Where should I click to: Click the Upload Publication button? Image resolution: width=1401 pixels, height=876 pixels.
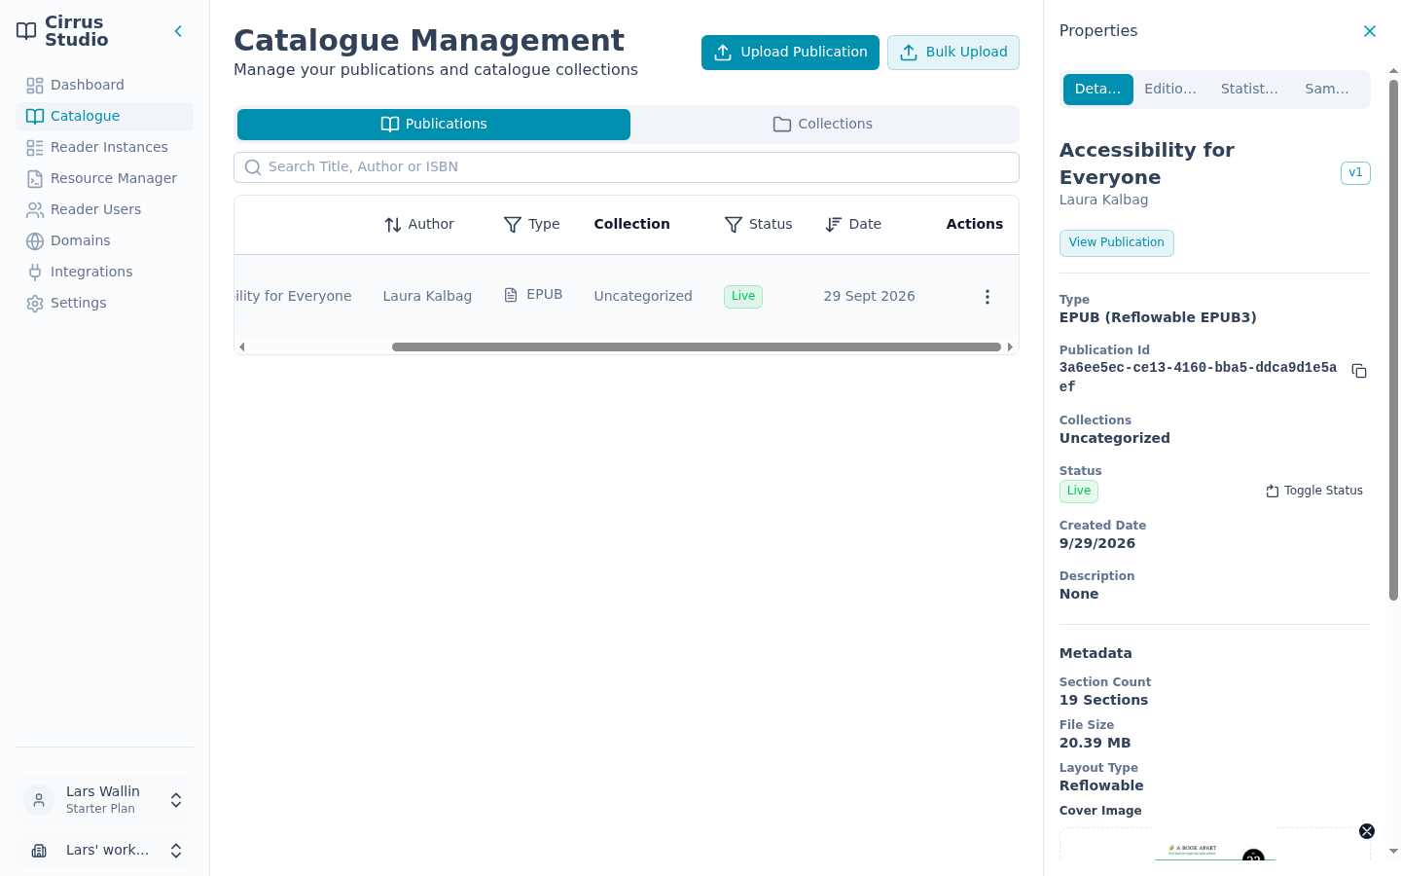click(x=790, y=53)
